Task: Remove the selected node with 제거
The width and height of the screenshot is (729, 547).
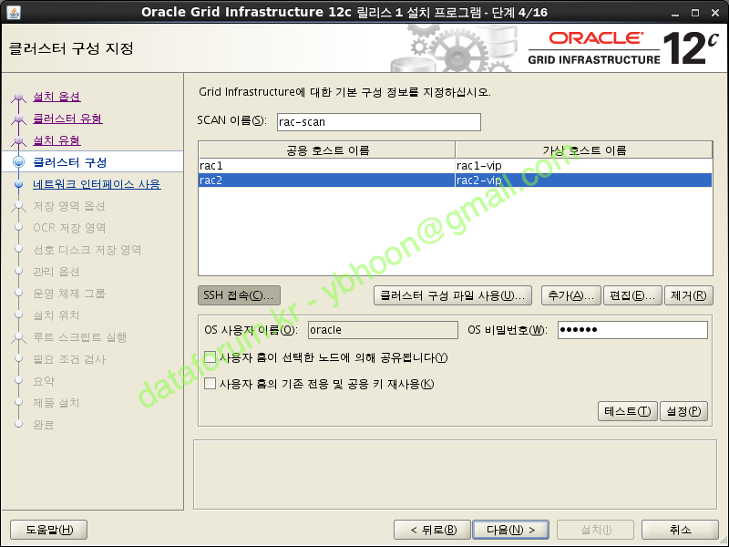Action: [x=689, y=295]
